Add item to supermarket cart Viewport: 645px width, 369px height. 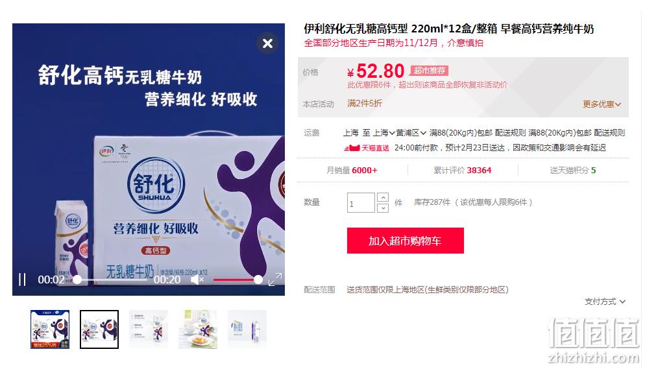click(405, 241)
